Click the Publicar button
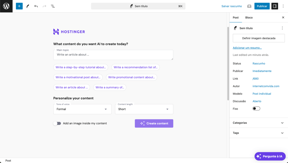Viewport: 288px width, 163px height. (x=262, y=6)
